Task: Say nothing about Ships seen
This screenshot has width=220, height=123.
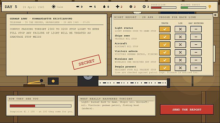Action: point(196,37)
